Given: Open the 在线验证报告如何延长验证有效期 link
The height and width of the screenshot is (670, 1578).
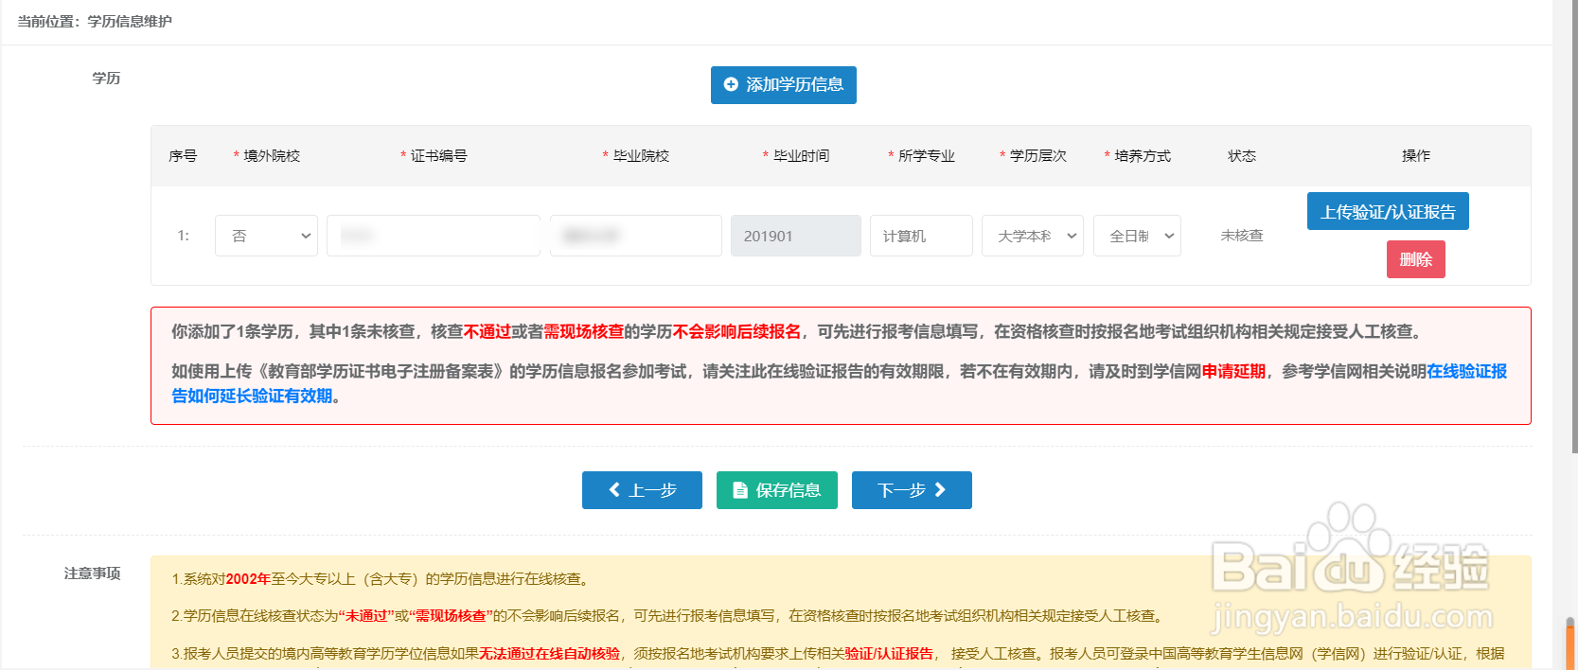Looking at the screenshot, I should click(x=839, y=383).
